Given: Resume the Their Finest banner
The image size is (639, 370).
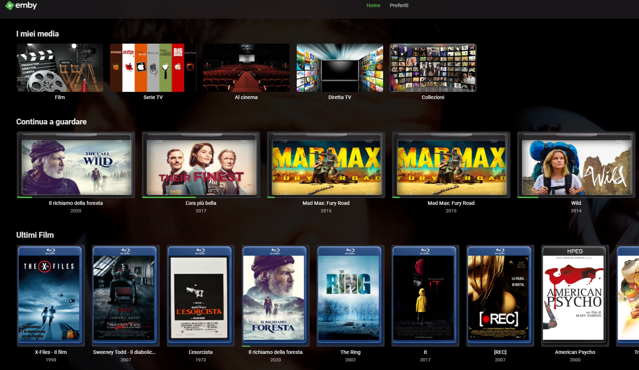Looking at the screenshot, I should pos(201,165).
